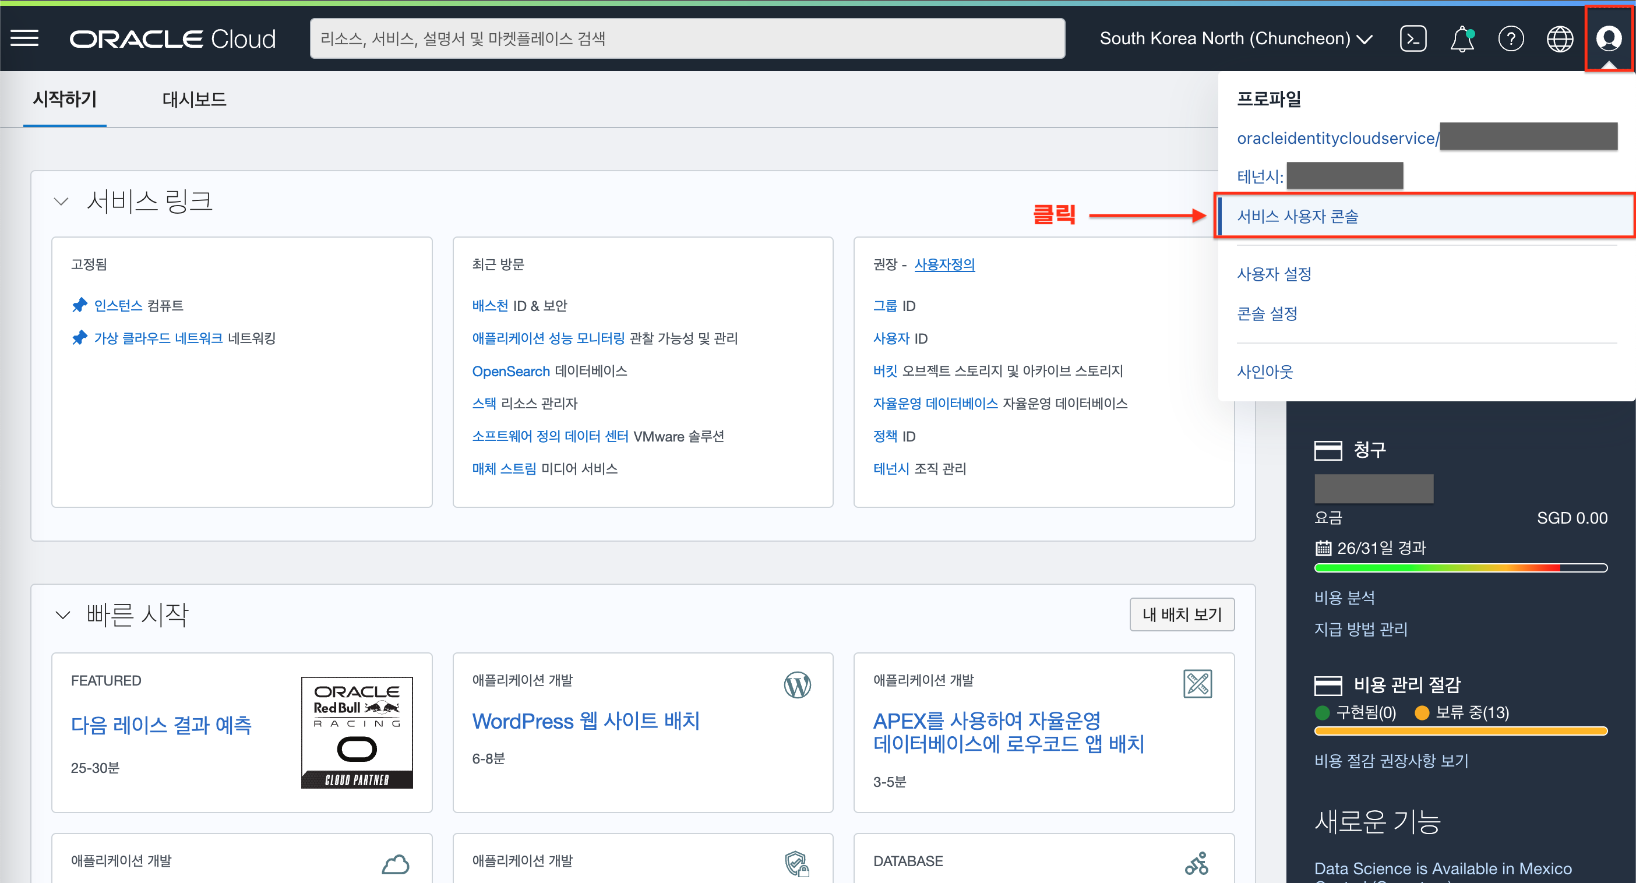Open the 매체 스트림 link

[505, 468]
